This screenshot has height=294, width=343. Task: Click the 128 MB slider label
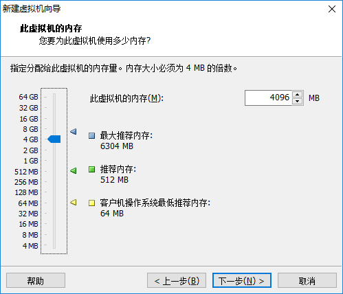click(x=26, y=192)
